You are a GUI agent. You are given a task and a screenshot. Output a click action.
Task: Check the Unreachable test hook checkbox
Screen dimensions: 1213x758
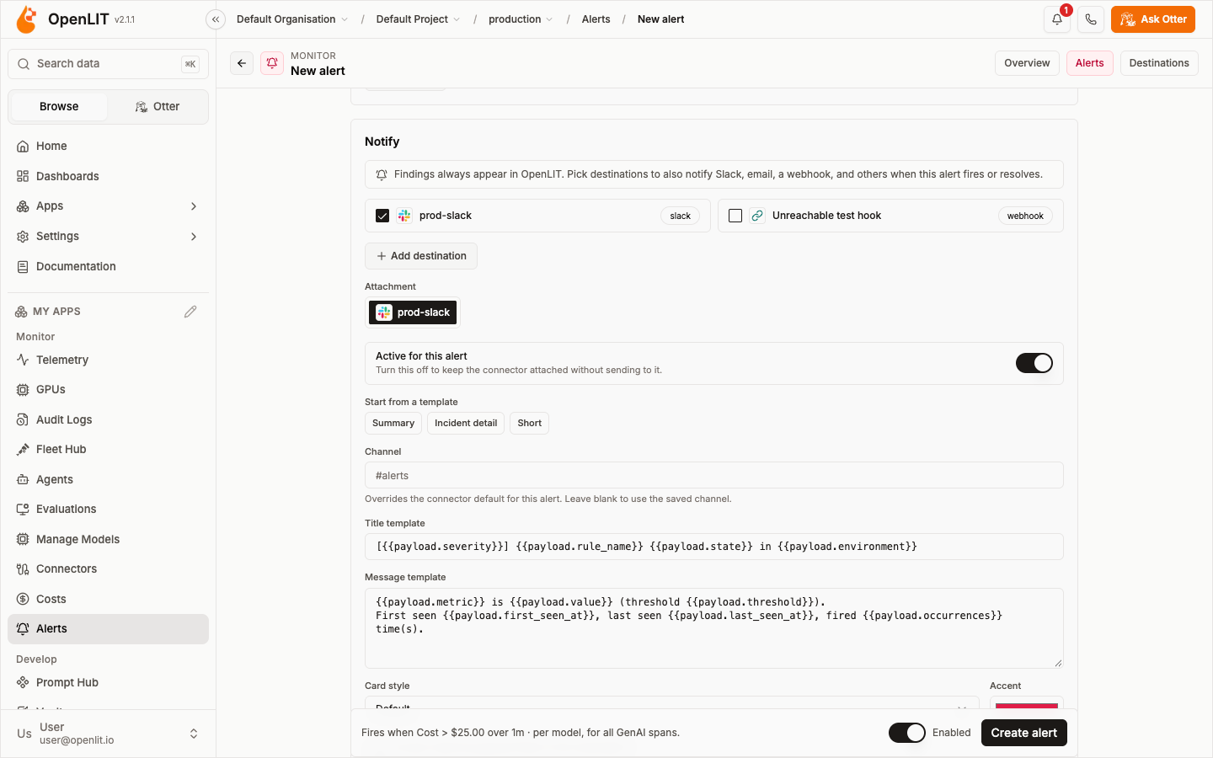(735, 216)
